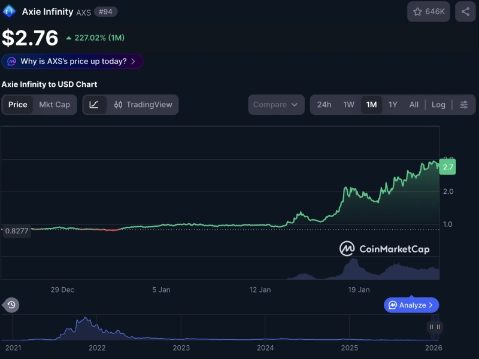The width and height of the screenshot is (479, 359).
Task: Switch chart to Price view
Action: [18, 105]
